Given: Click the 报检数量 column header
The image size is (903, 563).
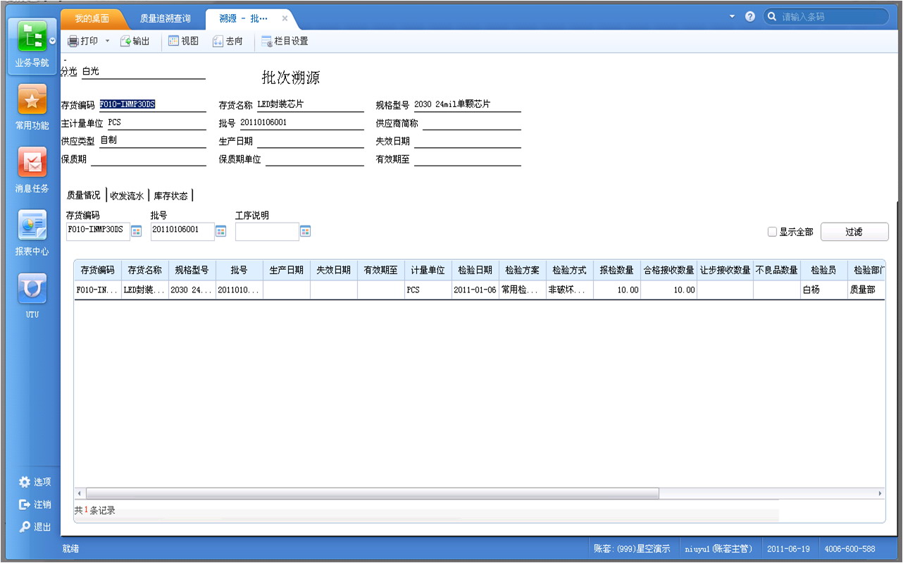Looking at the screenshot, I should pos(616,271).
